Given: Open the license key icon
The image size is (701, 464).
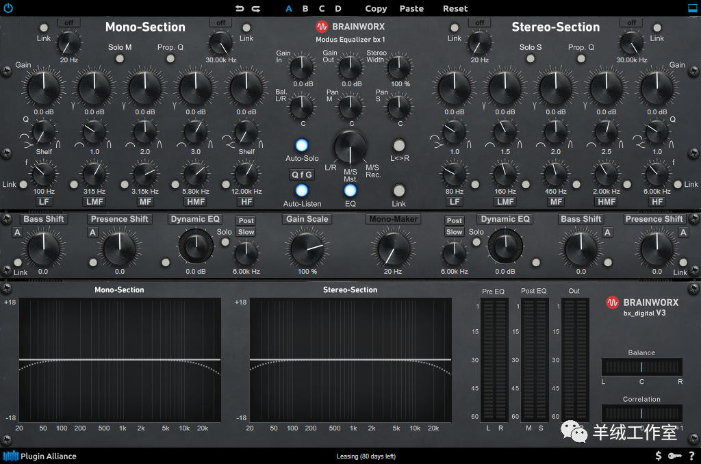Looking at the screenshot, I should [x=674, y=456].
